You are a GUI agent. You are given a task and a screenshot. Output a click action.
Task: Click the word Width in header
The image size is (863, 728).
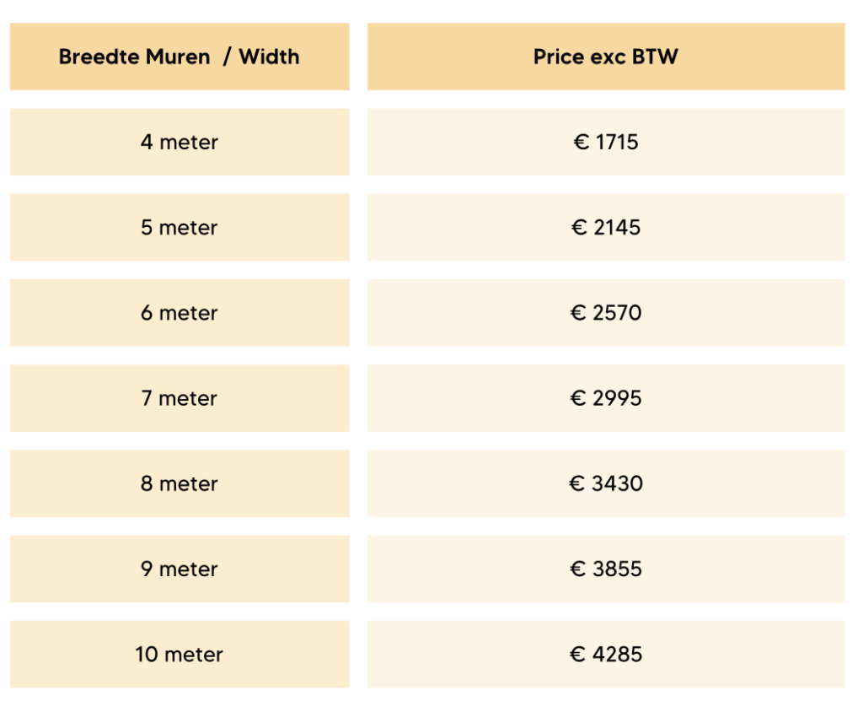pyautogui.click(x=269, y=57)
